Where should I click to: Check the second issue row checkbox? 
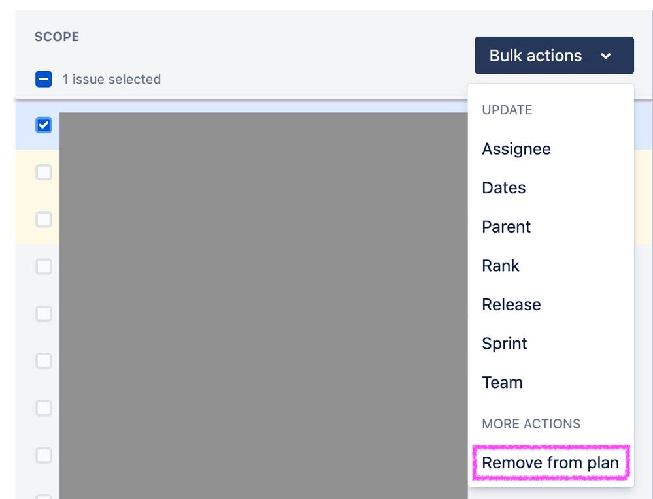coord(44,172)
